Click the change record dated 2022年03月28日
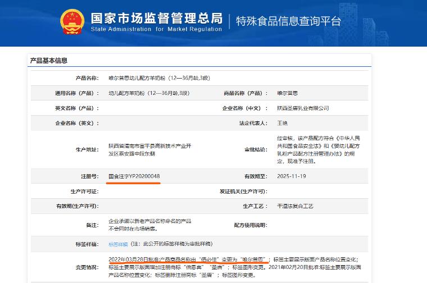This screenshot has height=283, width=427. pos(188,259)
